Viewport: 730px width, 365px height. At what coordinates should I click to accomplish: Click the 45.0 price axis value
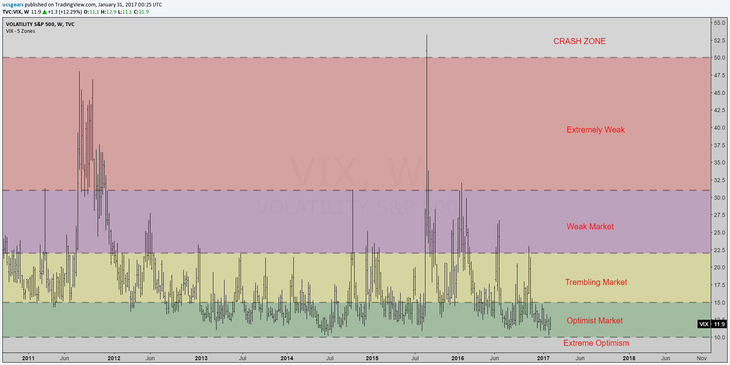pyautogui.click(x=719, y=93)
